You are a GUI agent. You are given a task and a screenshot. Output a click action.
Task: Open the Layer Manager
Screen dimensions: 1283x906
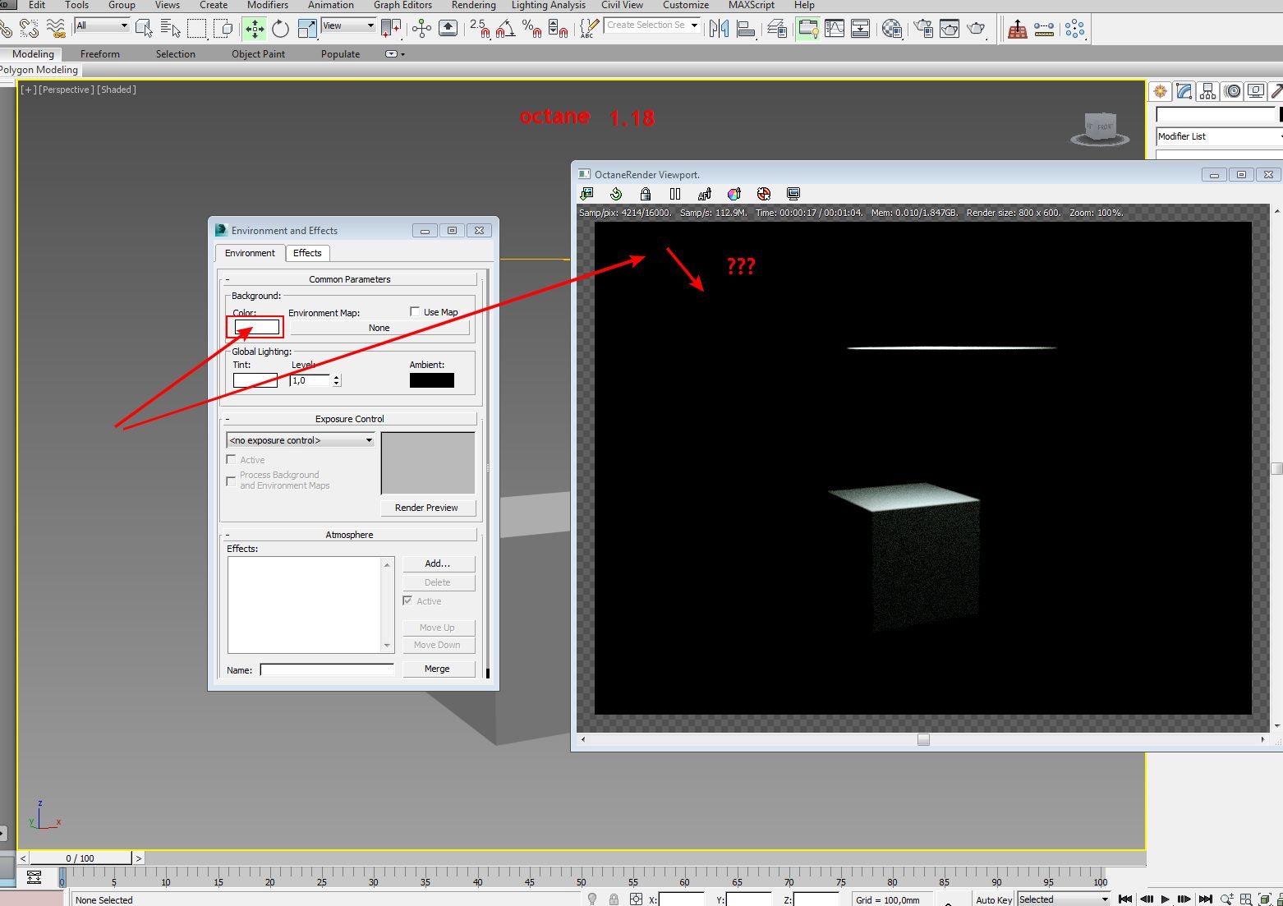point(777,29)
